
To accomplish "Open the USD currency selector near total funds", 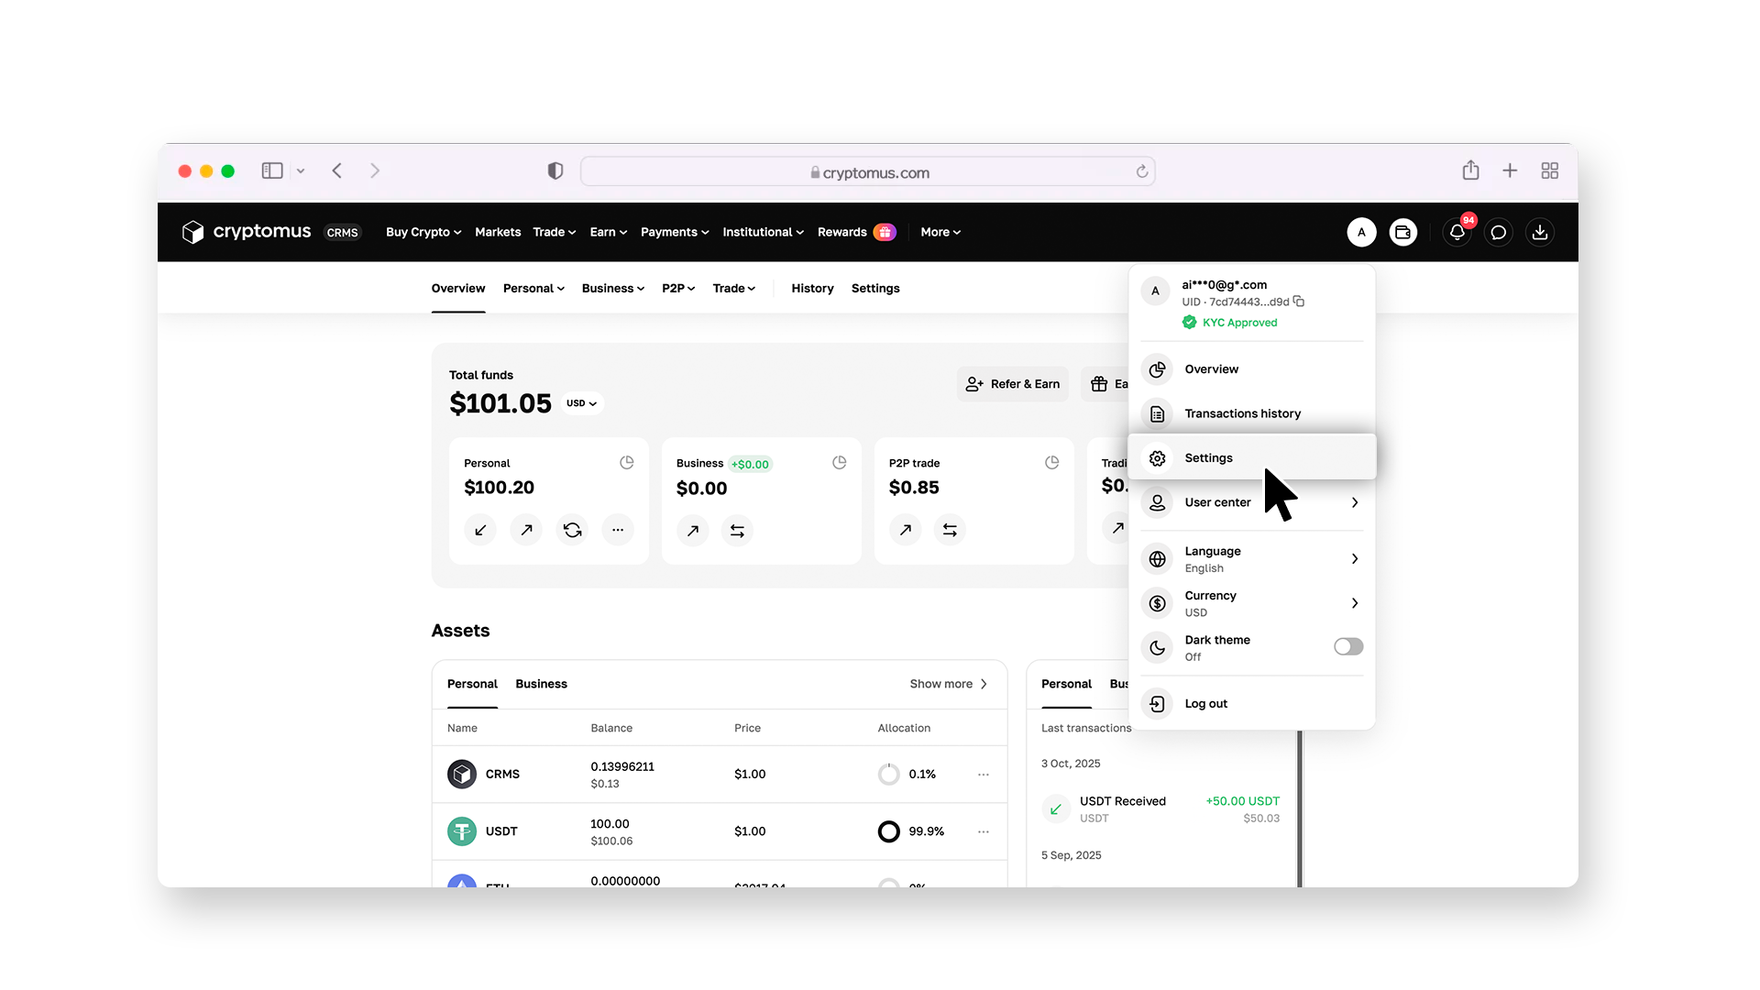I will point(581,403).
